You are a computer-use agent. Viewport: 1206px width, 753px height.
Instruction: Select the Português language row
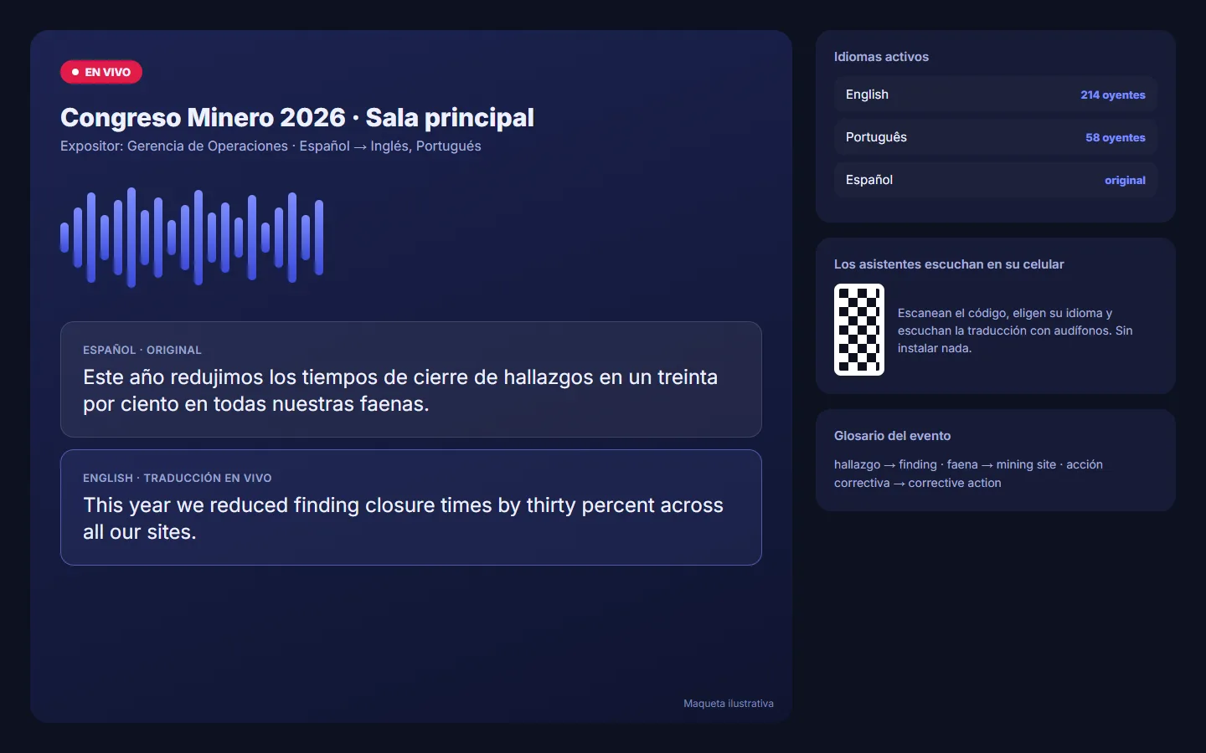pos(996,137)
